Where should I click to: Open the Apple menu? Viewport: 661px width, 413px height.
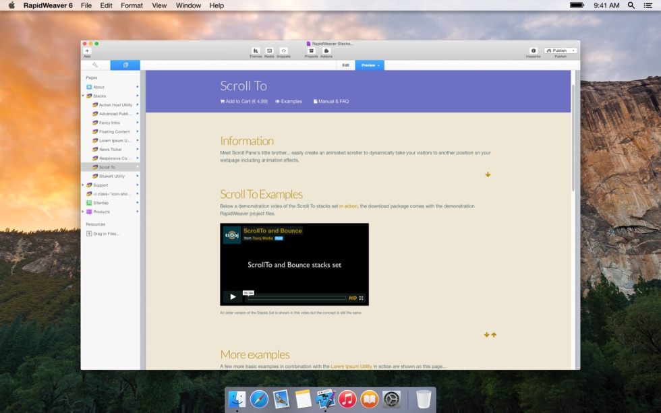pos(11,5)
